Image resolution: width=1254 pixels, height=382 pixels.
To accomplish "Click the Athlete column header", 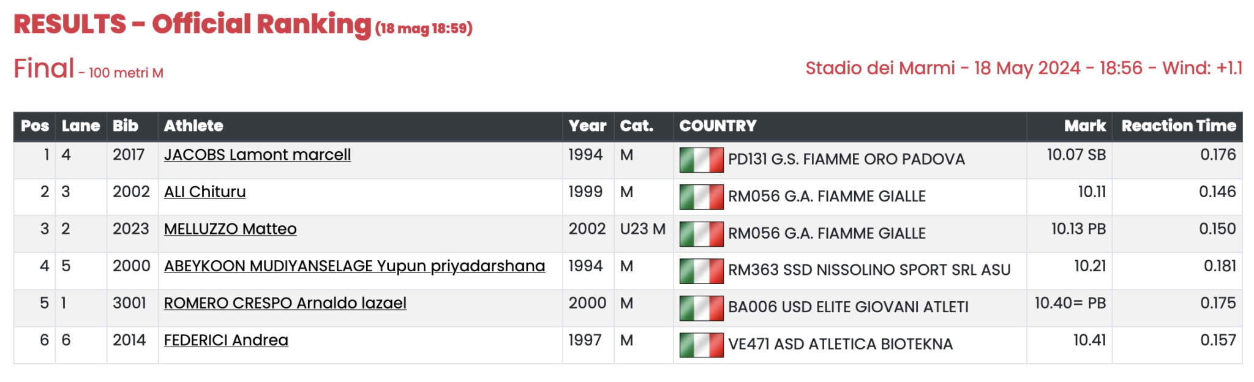I will click(x=193, y=126).
